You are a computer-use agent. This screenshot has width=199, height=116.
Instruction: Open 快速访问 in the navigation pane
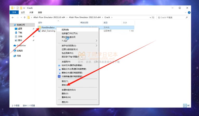[x=21, y=25]
